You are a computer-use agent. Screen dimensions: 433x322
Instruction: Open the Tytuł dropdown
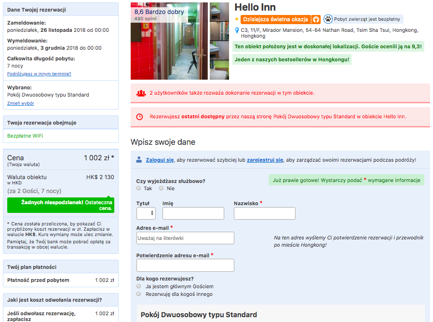146,213
